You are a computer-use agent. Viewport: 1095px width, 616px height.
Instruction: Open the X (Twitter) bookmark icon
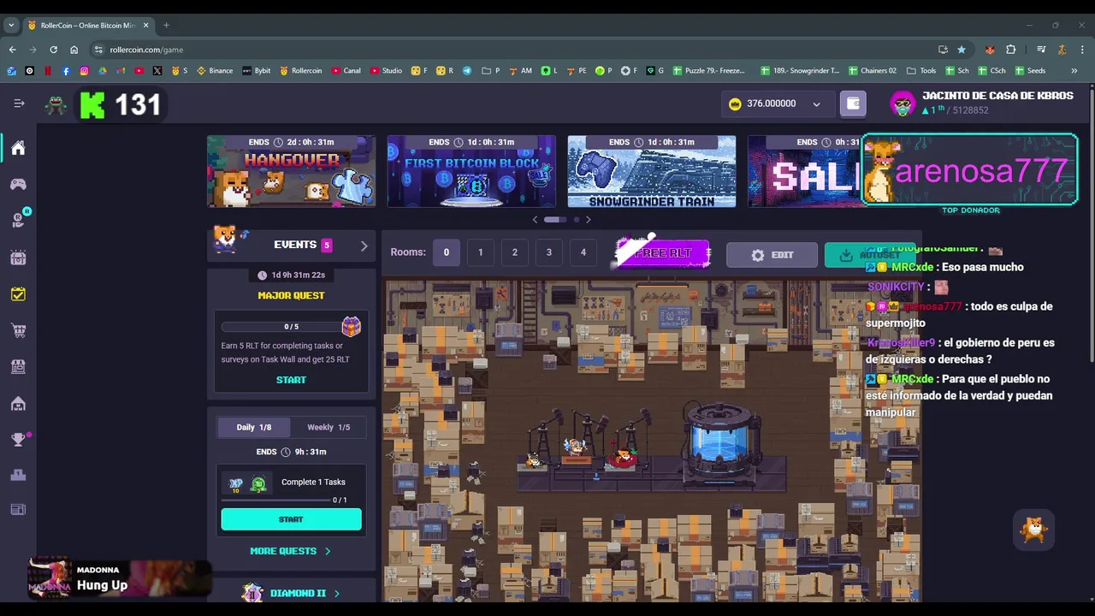(x=157, y=70)
